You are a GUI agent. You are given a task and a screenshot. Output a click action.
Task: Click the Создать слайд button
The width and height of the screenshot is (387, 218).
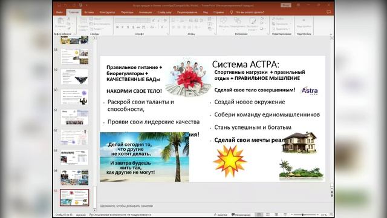[x=83, y=24]
